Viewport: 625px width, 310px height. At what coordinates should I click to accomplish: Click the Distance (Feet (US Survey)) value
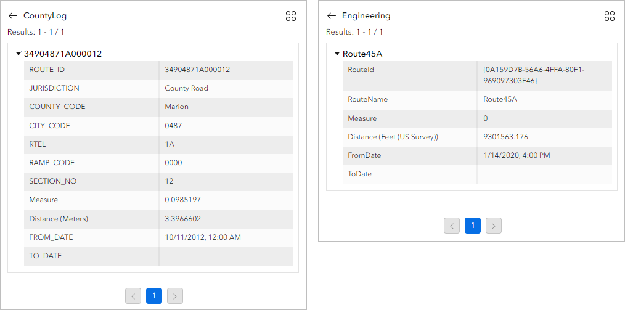point(505,137)
